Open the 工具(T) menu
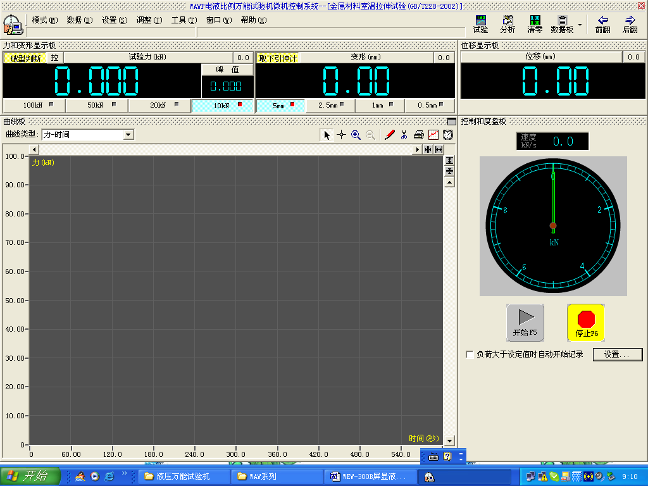The image size is (648, 486). point(184,20)
